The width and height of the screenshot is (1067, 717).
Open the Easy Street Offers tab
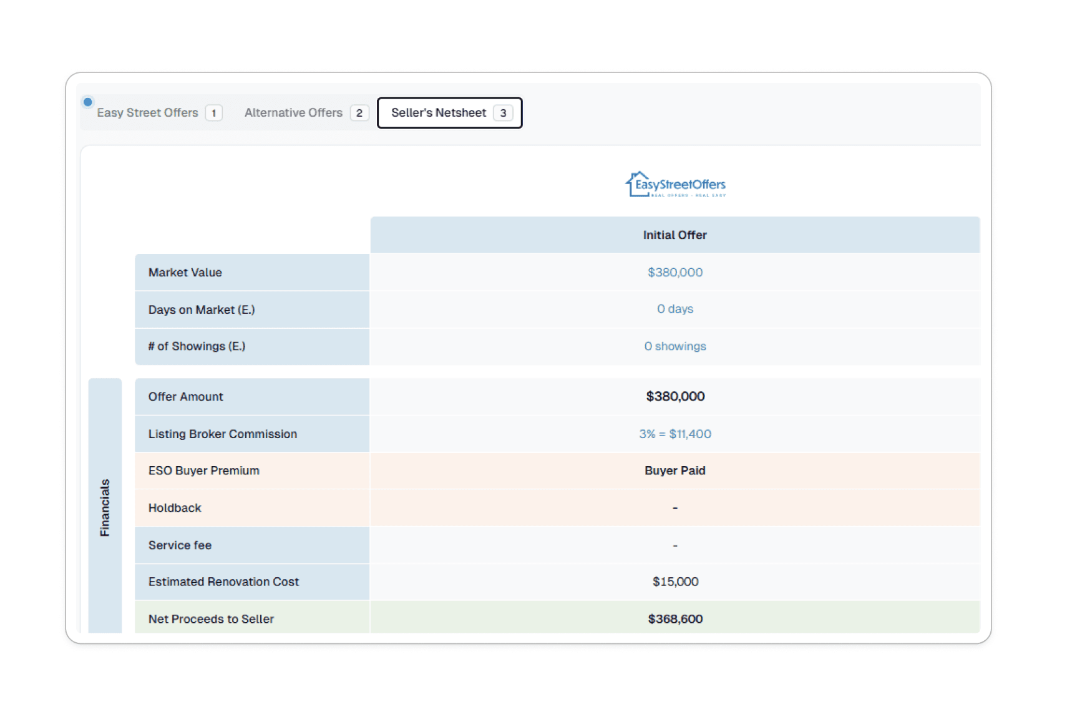point(147,113)
